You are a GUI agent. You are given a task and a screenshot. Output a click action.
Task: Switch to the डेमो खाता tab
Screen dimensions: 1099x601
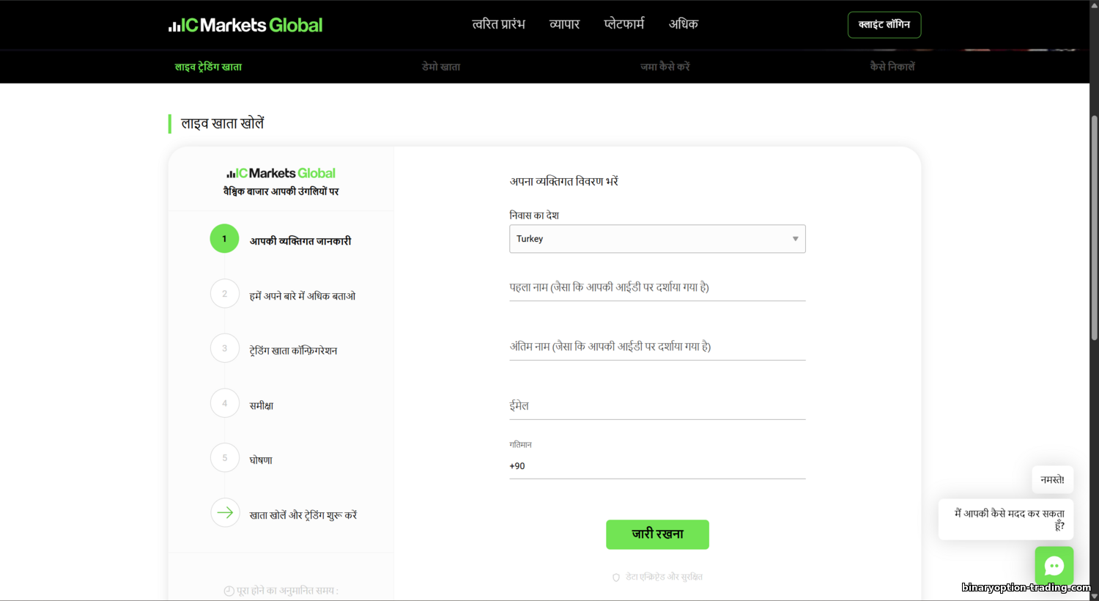coord(441,67)
